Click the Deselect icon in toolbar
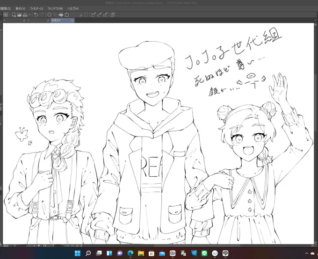 point(75,14)
